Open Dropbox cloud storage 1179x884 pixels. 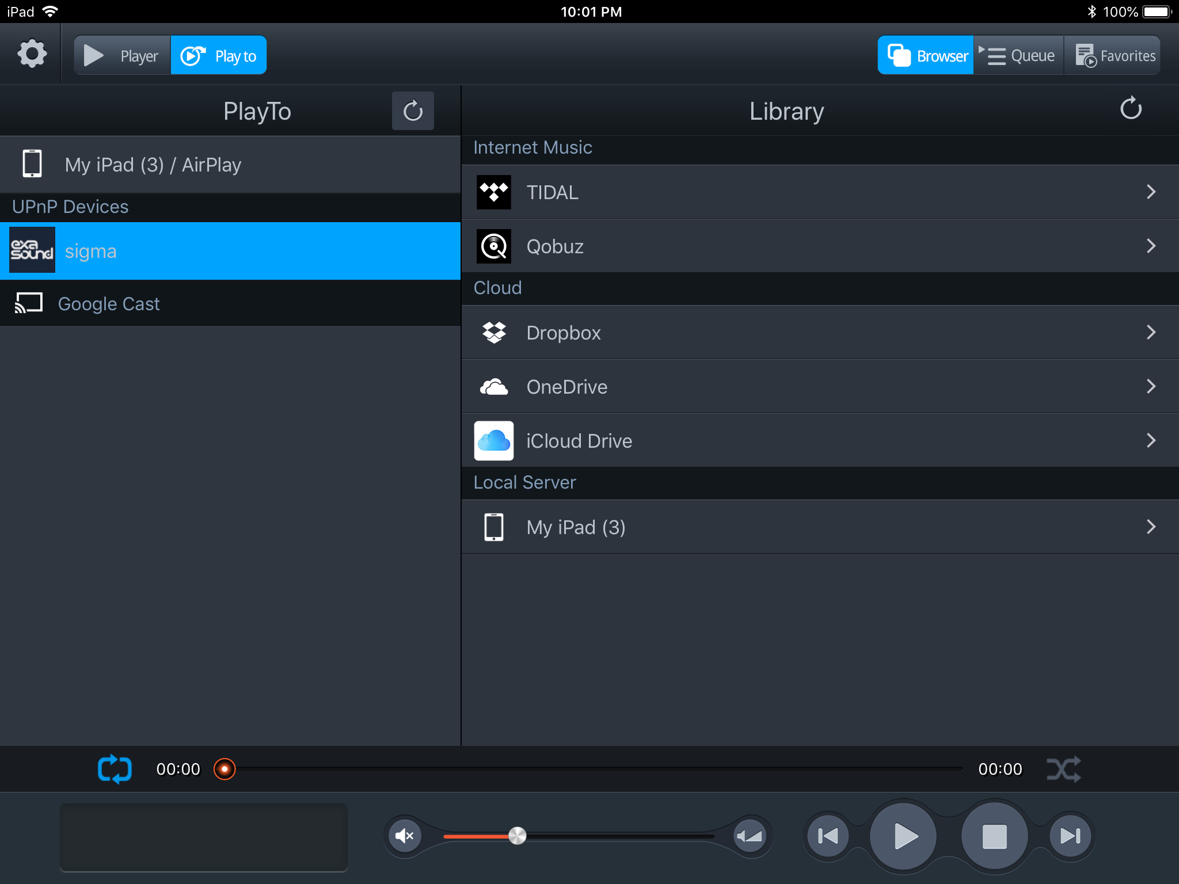820,333
